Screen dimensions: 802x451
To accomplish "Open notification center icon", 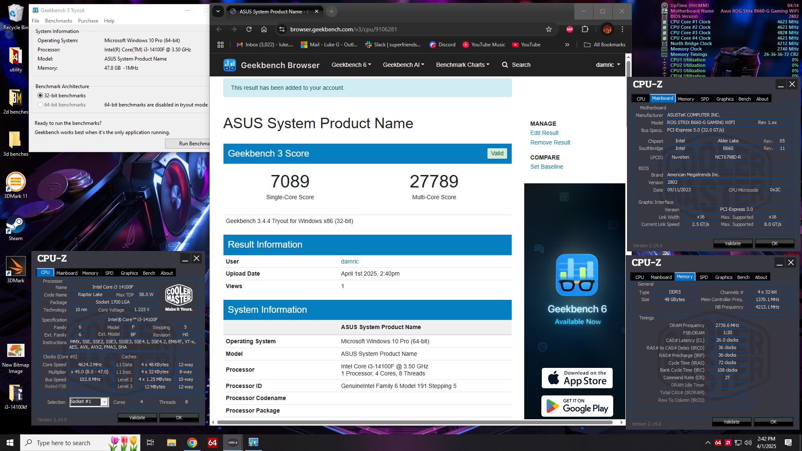I will tap(788, 443).
